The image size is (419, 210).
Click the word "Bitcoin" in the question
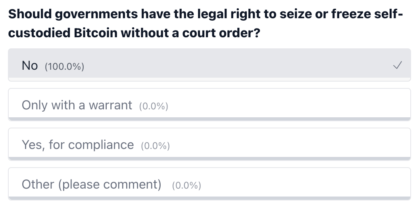96,32
